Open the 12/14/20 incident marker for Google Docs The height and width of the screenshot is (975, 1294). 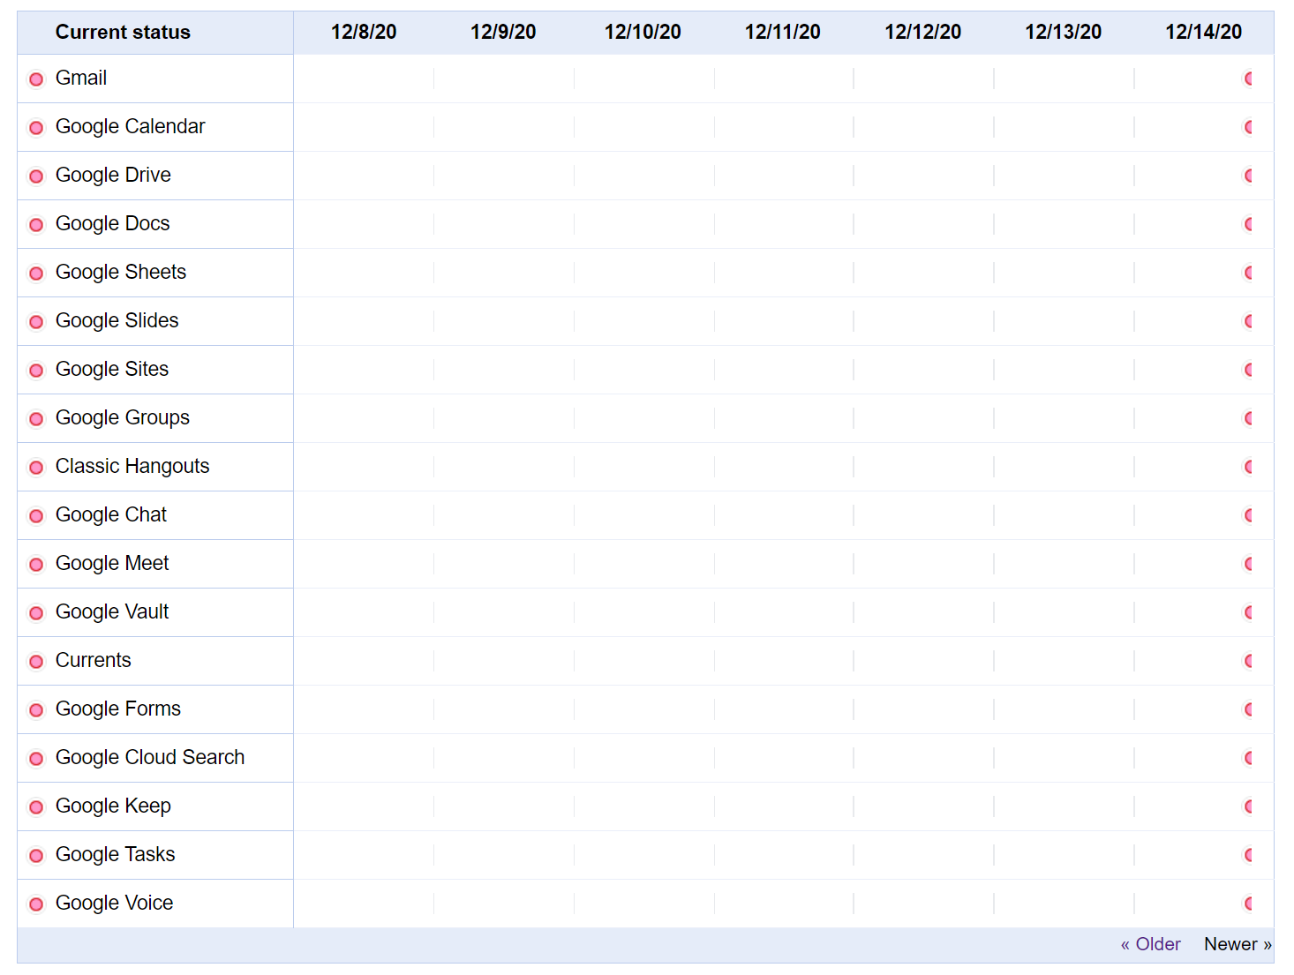[1248, 224]
